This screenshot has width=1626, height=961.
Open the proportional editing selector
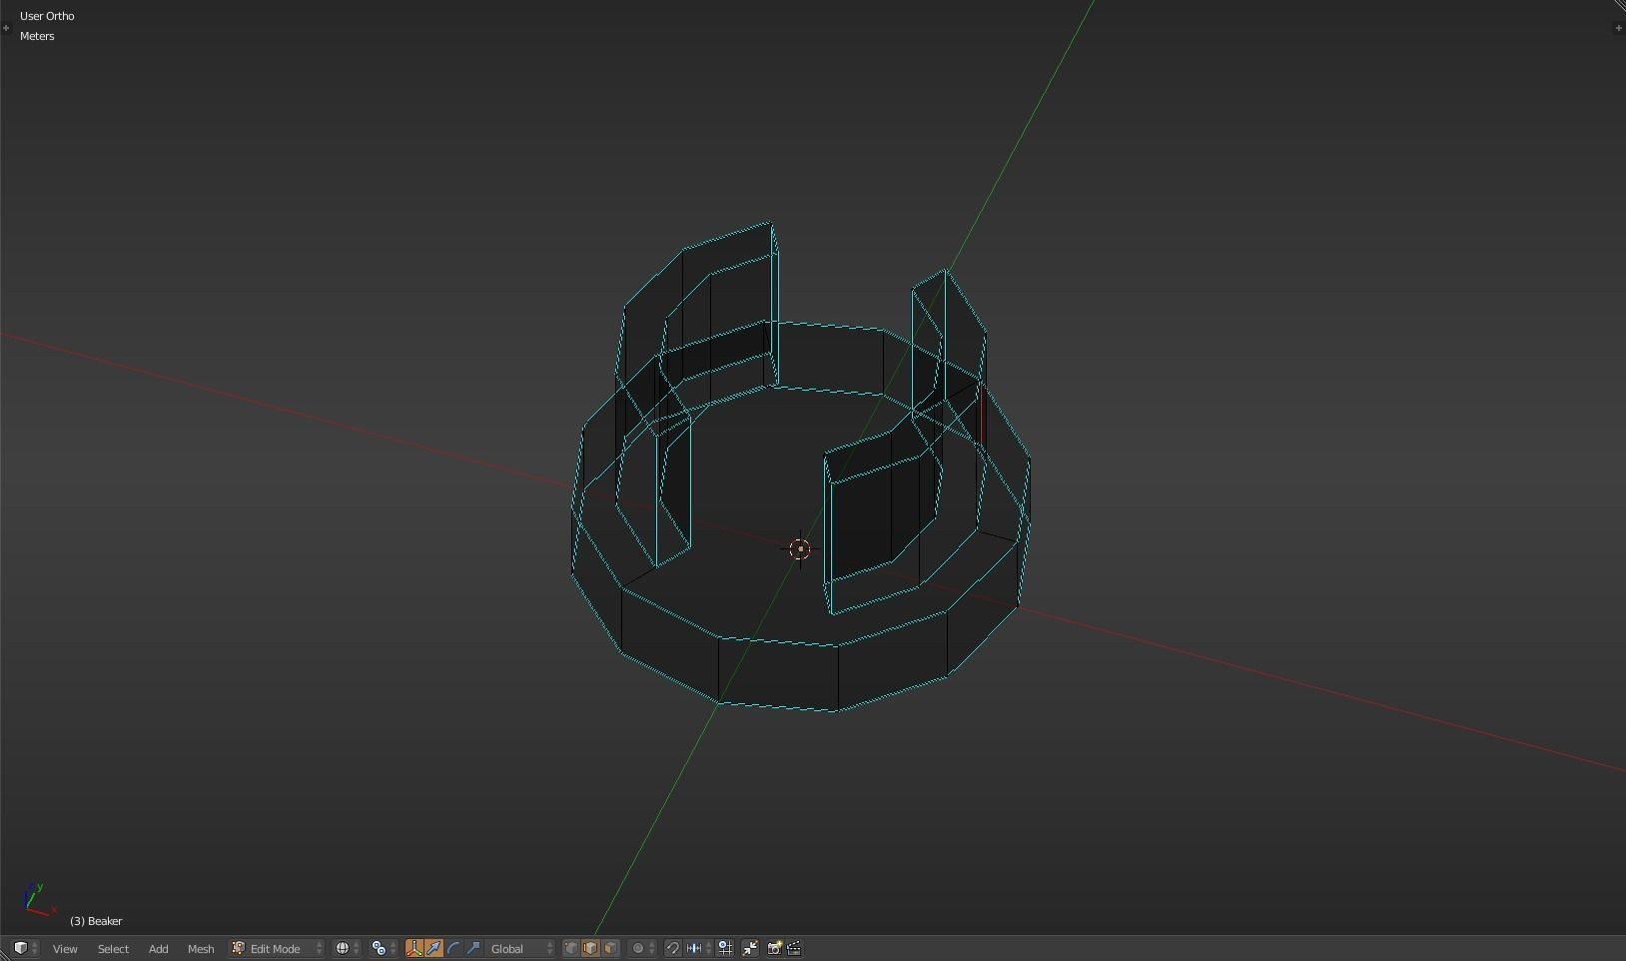[x=643, y=948]
